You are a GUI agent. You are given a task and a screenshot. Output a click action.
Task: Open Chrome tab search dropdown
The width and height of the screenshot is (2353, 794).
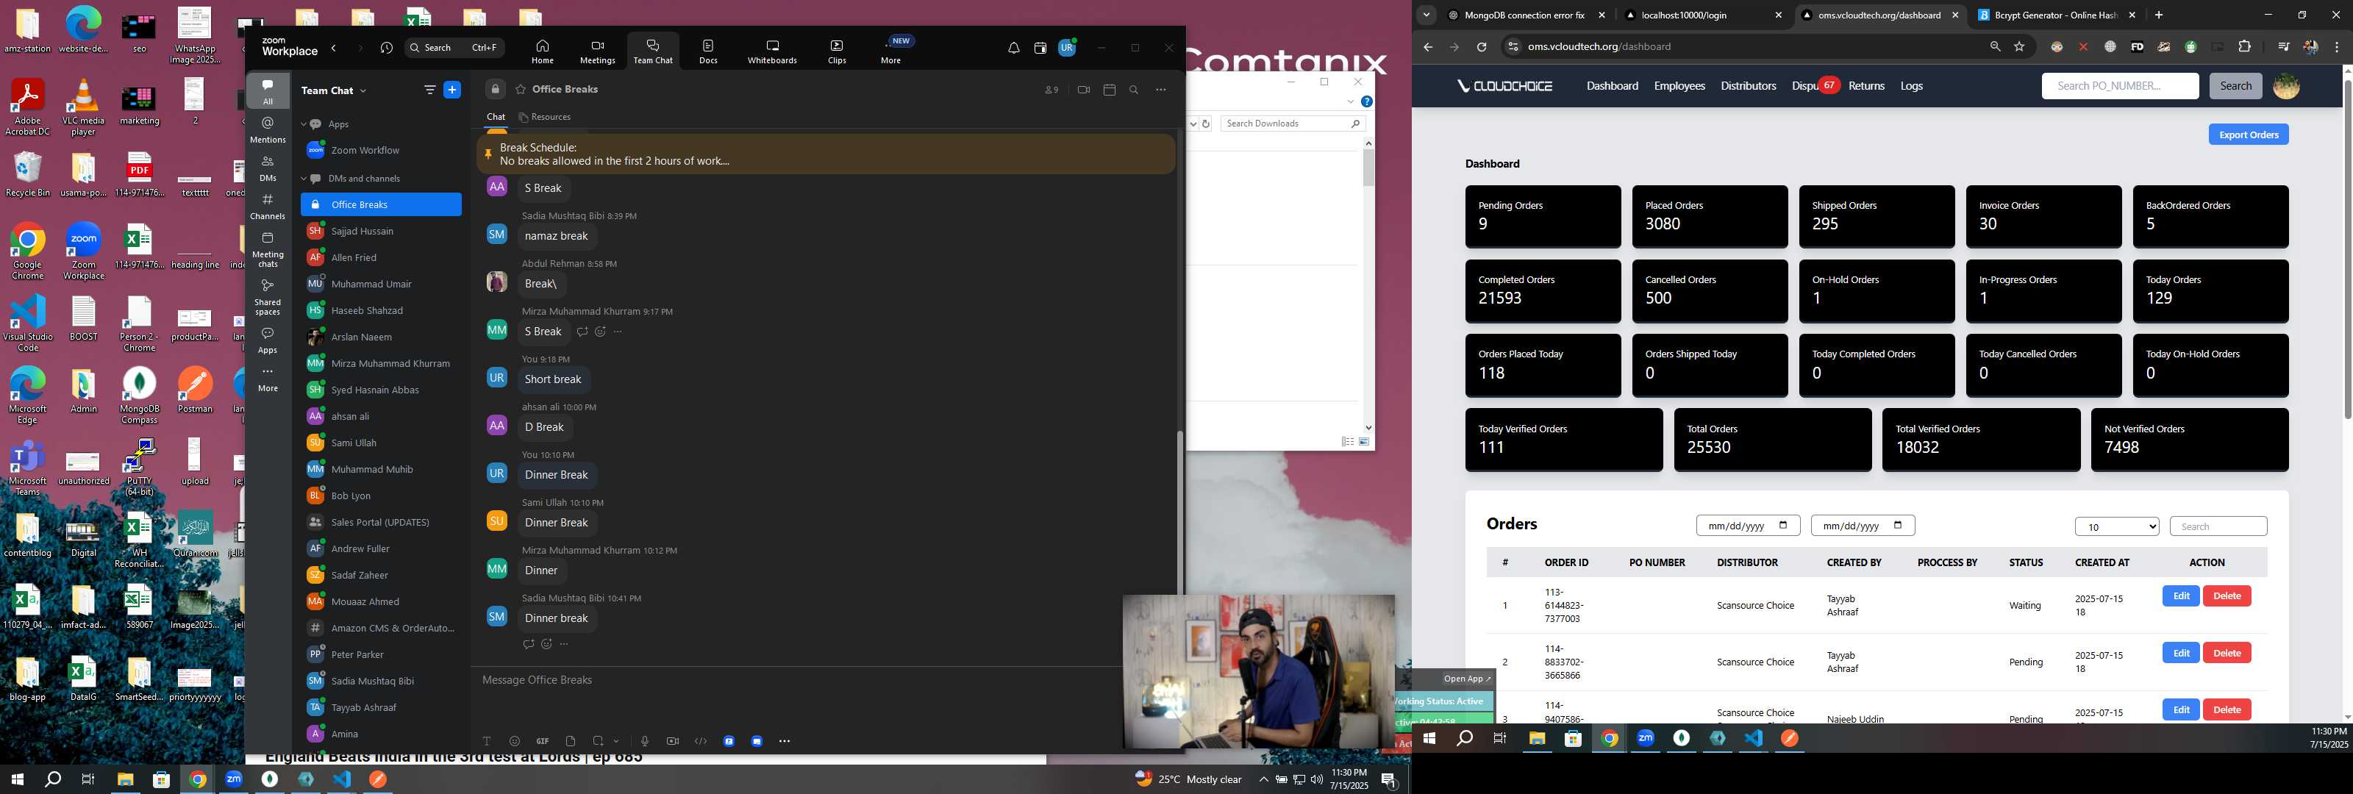[x=1426, y=15]
